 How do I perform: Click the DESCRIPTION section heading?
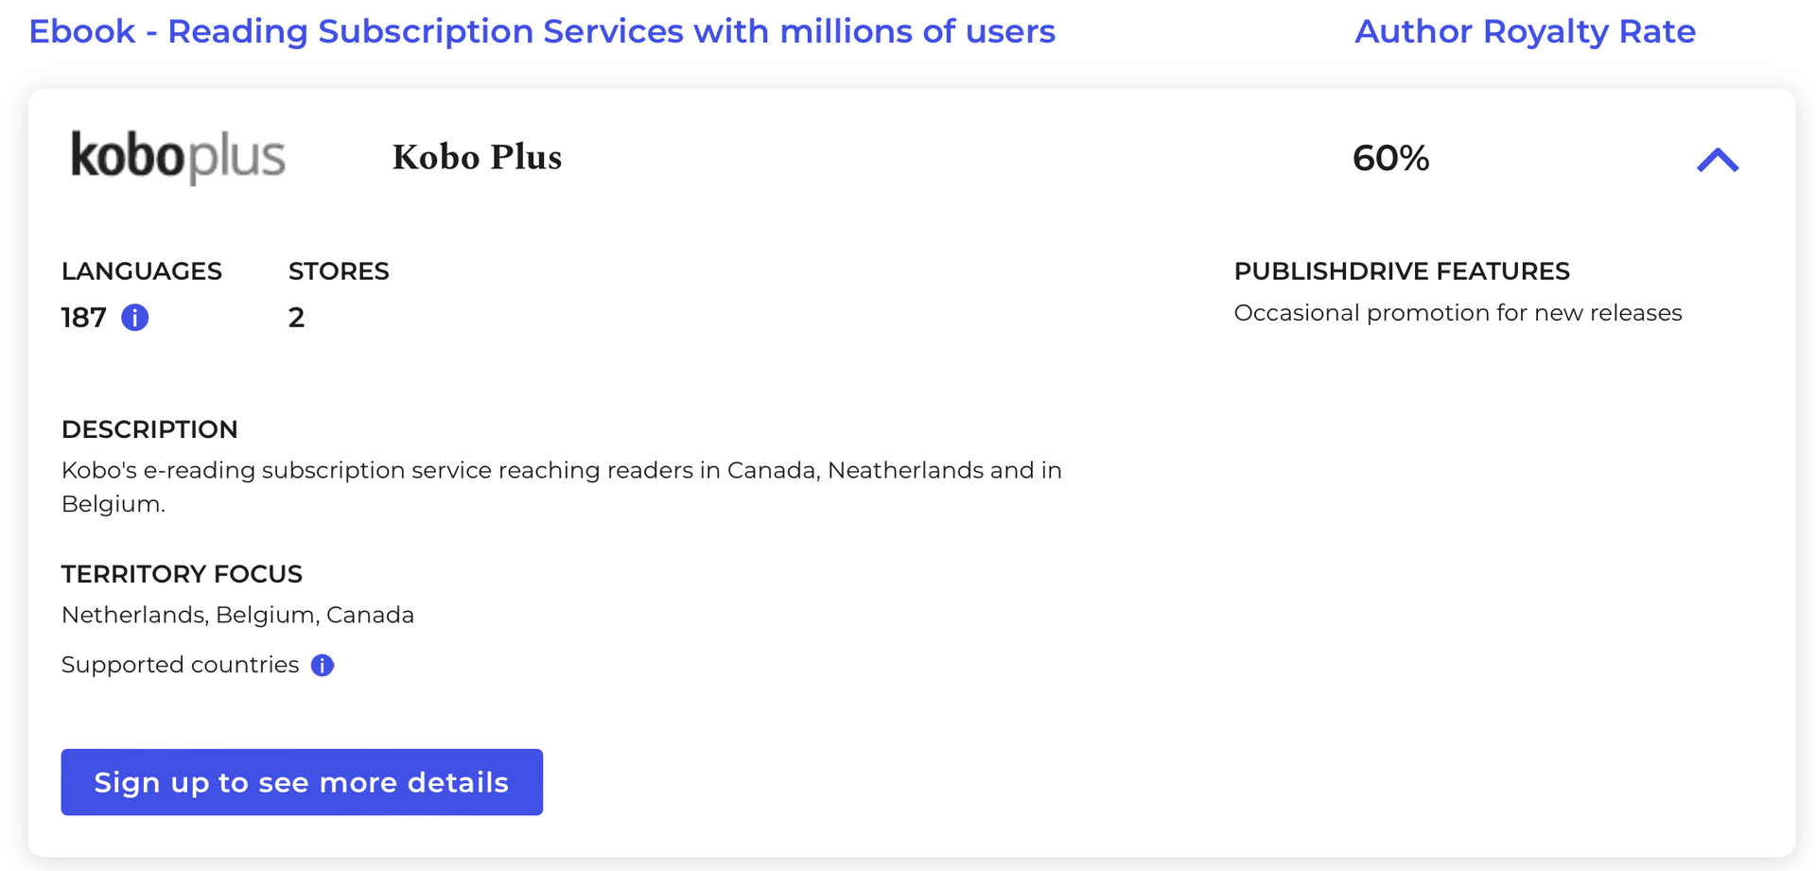[149, 429]
